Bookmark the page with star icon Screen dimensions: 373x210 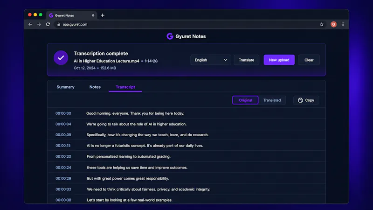(x=322, y=24)
